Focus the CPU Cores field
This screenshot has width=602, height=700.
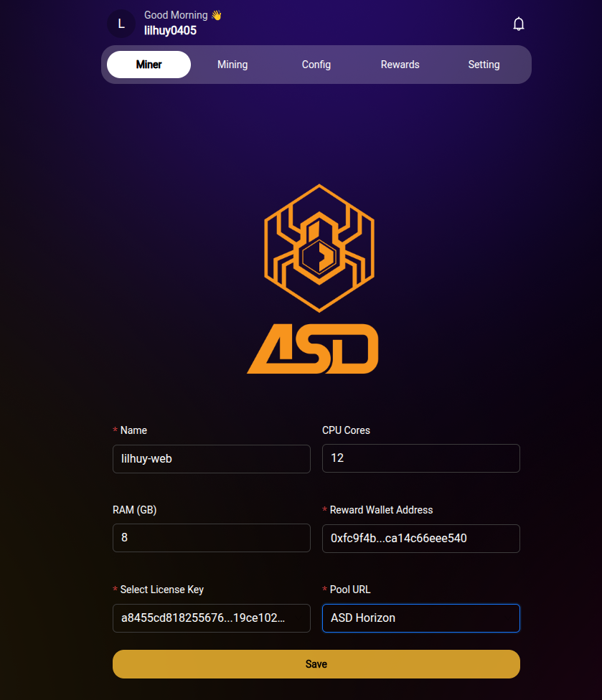click(x=420, y=458)
